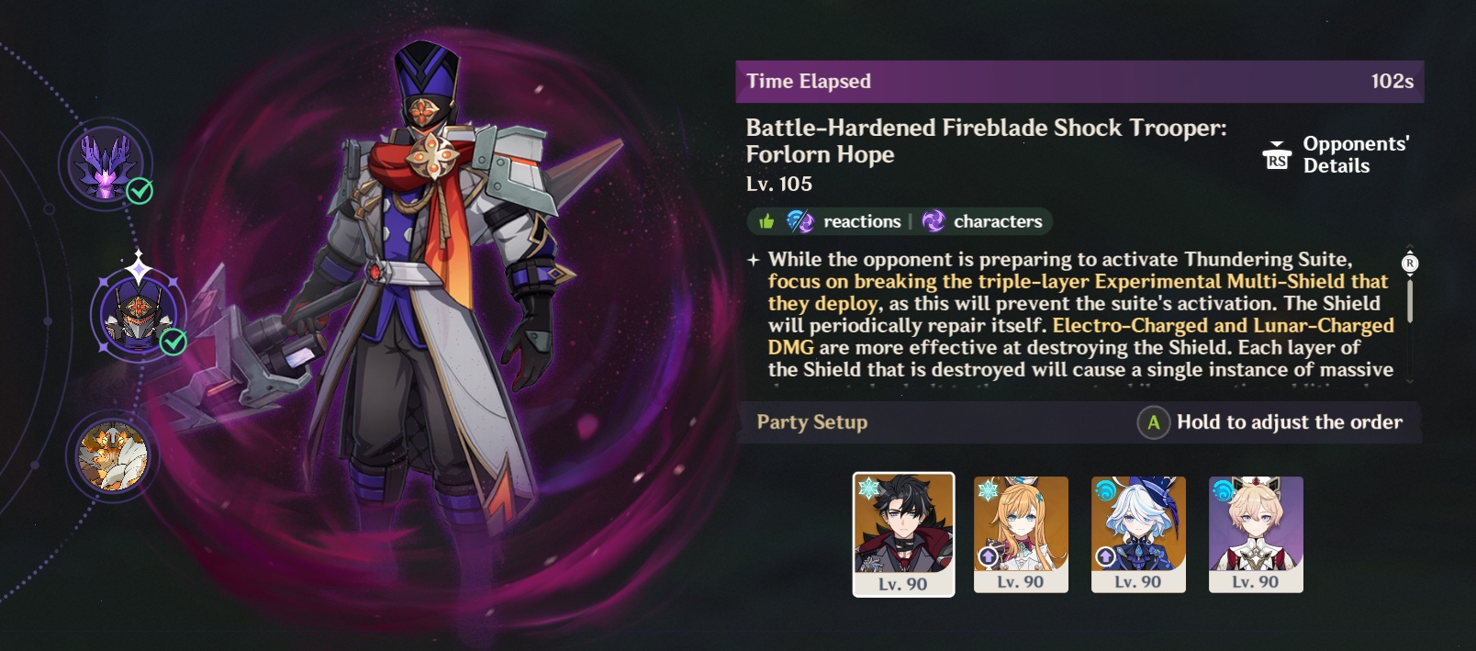Viewport: 1476px width, 651px height.
Task: Click Hold to adjust the order
Action: click(x=1290, y=422)
